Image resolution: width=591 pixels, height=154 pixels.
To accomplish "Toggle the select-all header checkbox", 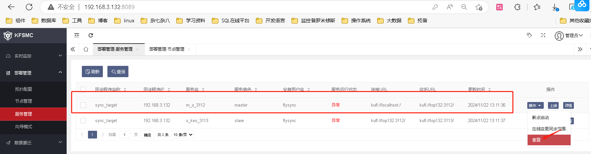I will click(83, 89).
